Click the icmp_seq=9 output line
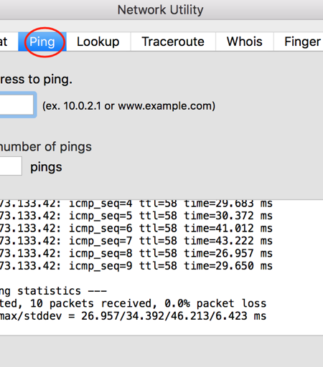 click(x=136, y=266)
